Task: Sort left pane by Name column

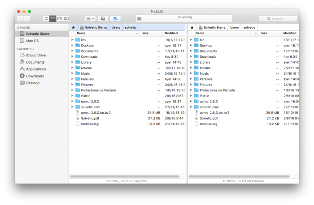Action: [x=104, y=33]
